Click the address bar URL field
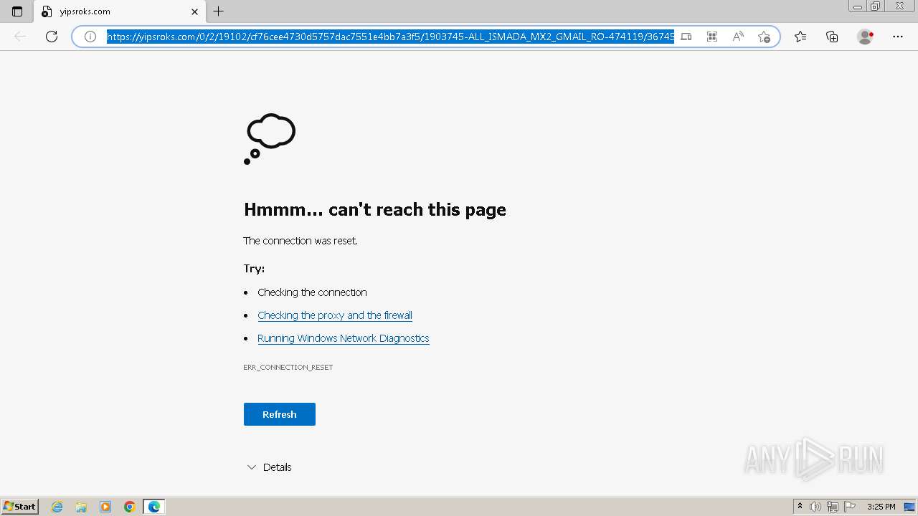The image size is (918, 516). click(390, 37)
